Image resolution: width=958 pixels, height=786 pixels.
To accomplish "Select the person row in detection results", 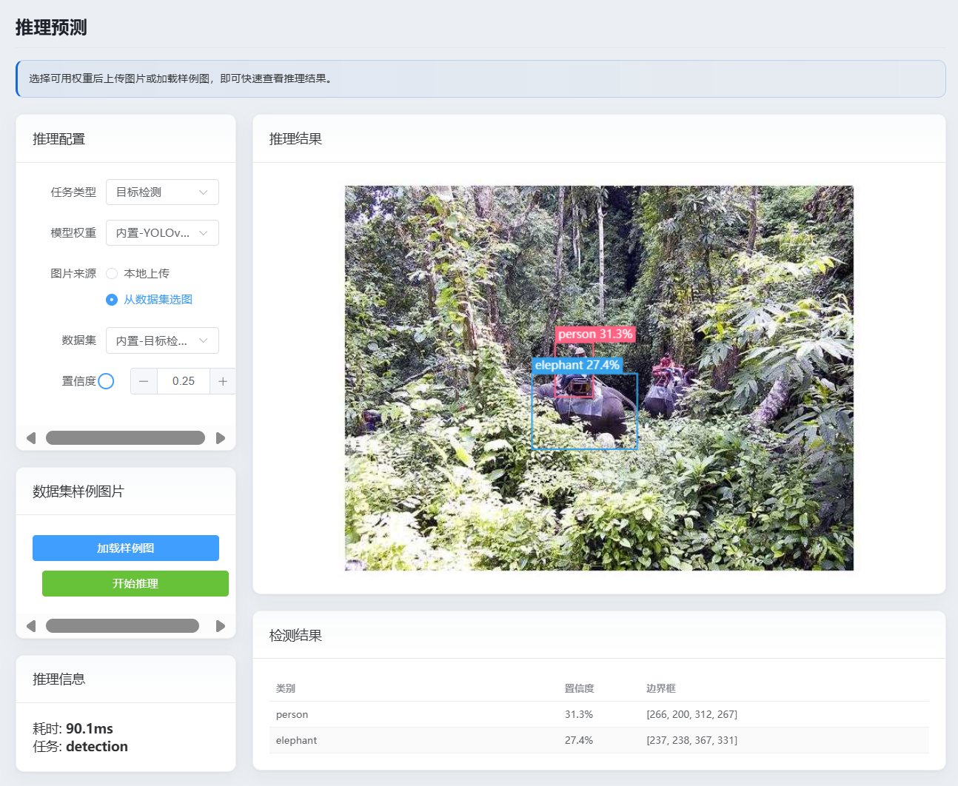I will (598, 714).
